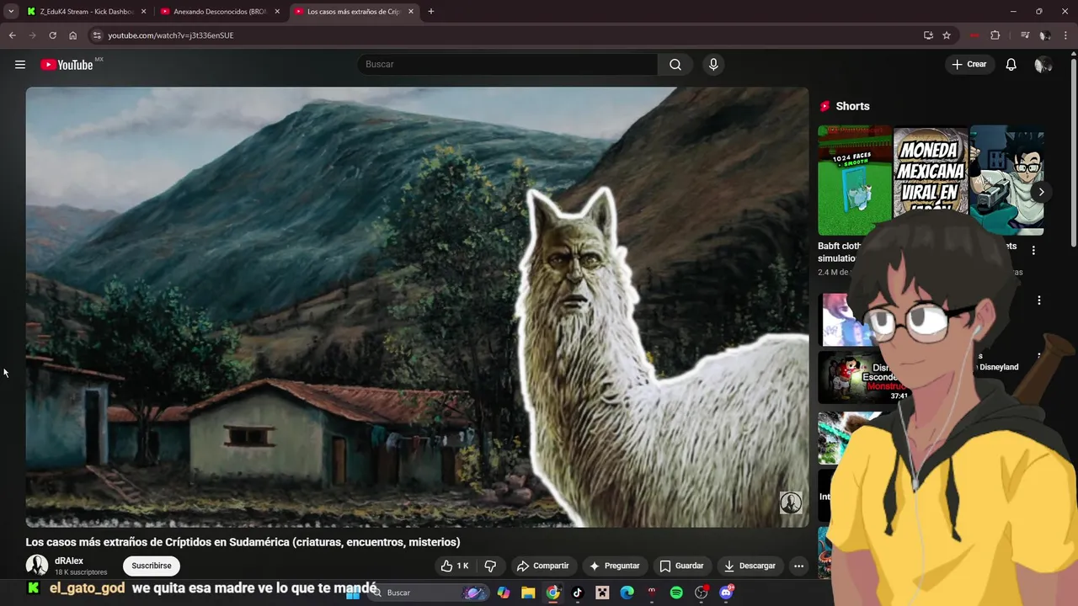The image size is (1078, 606).
Task: Click the video player frame
Action: pyautogui.click(x=417, y=307)
